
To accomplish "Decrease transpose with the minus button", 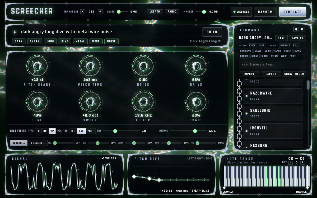I will pos(83,12).
